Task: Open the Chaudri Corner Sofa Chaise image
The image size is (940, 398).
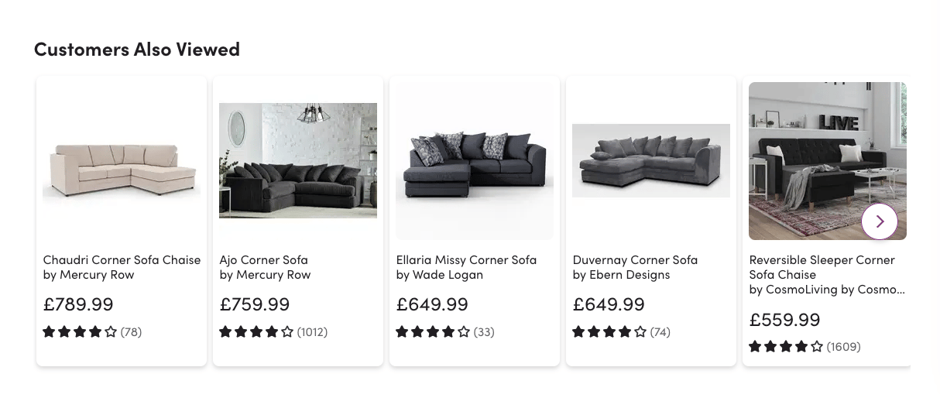Action: pos(122,161)
